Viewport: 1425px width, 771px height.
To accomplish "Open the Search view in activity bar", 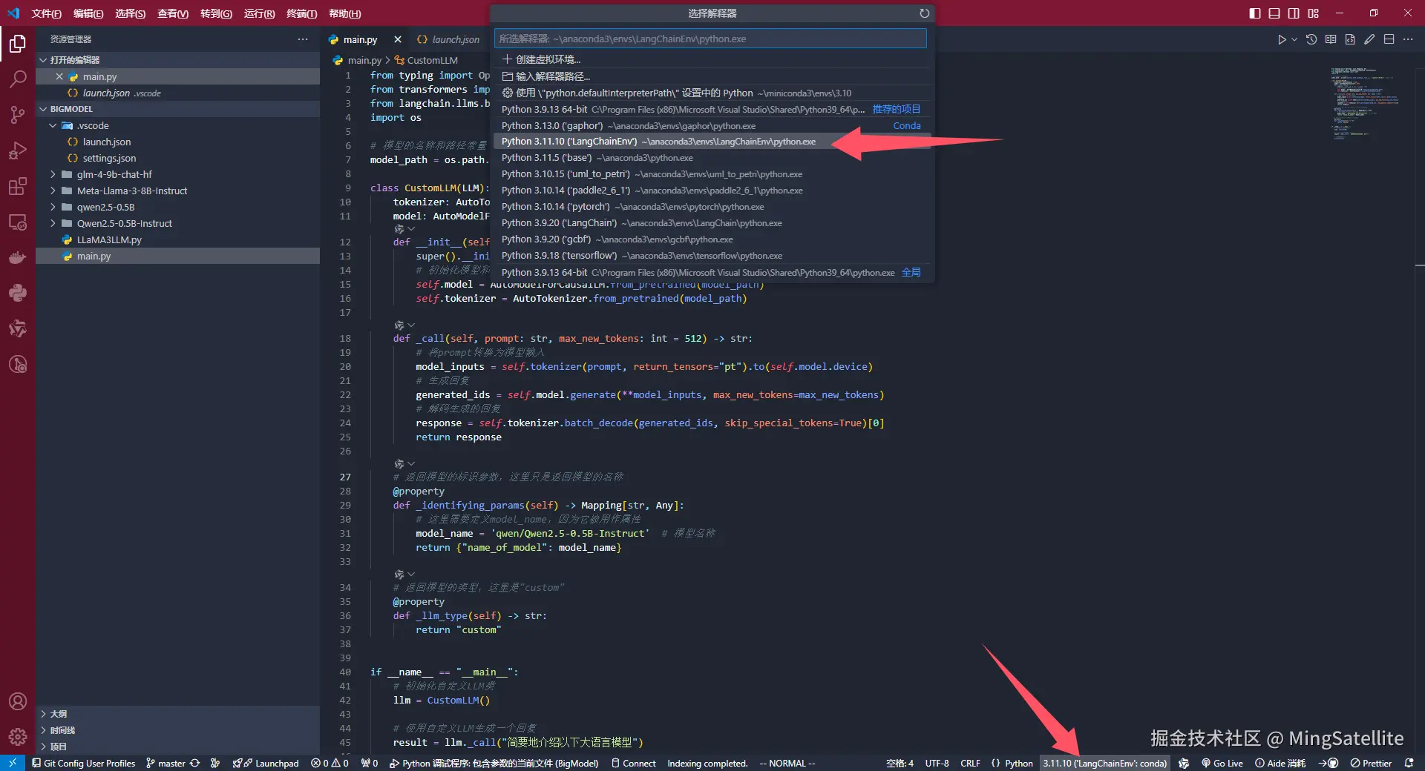I will (x=18, y=79).
